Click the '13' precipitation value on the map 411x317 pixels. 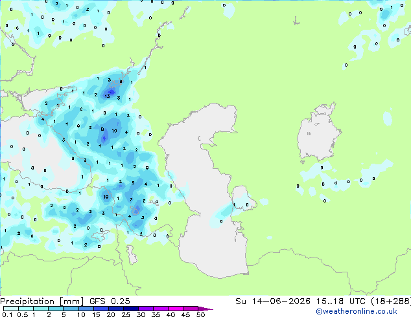click(x=107, y=96)
